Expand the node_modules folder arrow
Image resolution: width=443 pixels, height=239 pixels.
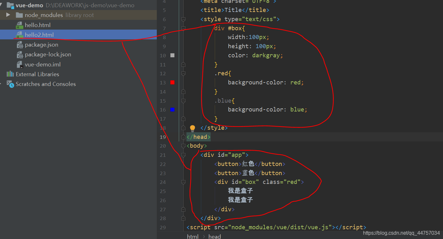(8, 15)
